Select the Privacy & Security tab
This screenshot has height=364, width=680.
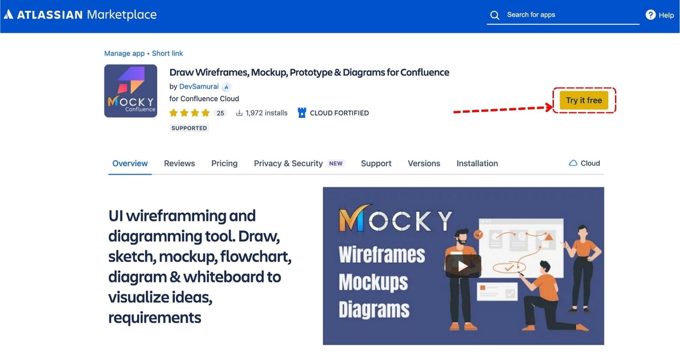(288, 163)
